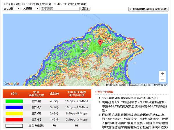174x130 pixels.
Task: Click the 室外可 coverage label
Action: [36, 113]
